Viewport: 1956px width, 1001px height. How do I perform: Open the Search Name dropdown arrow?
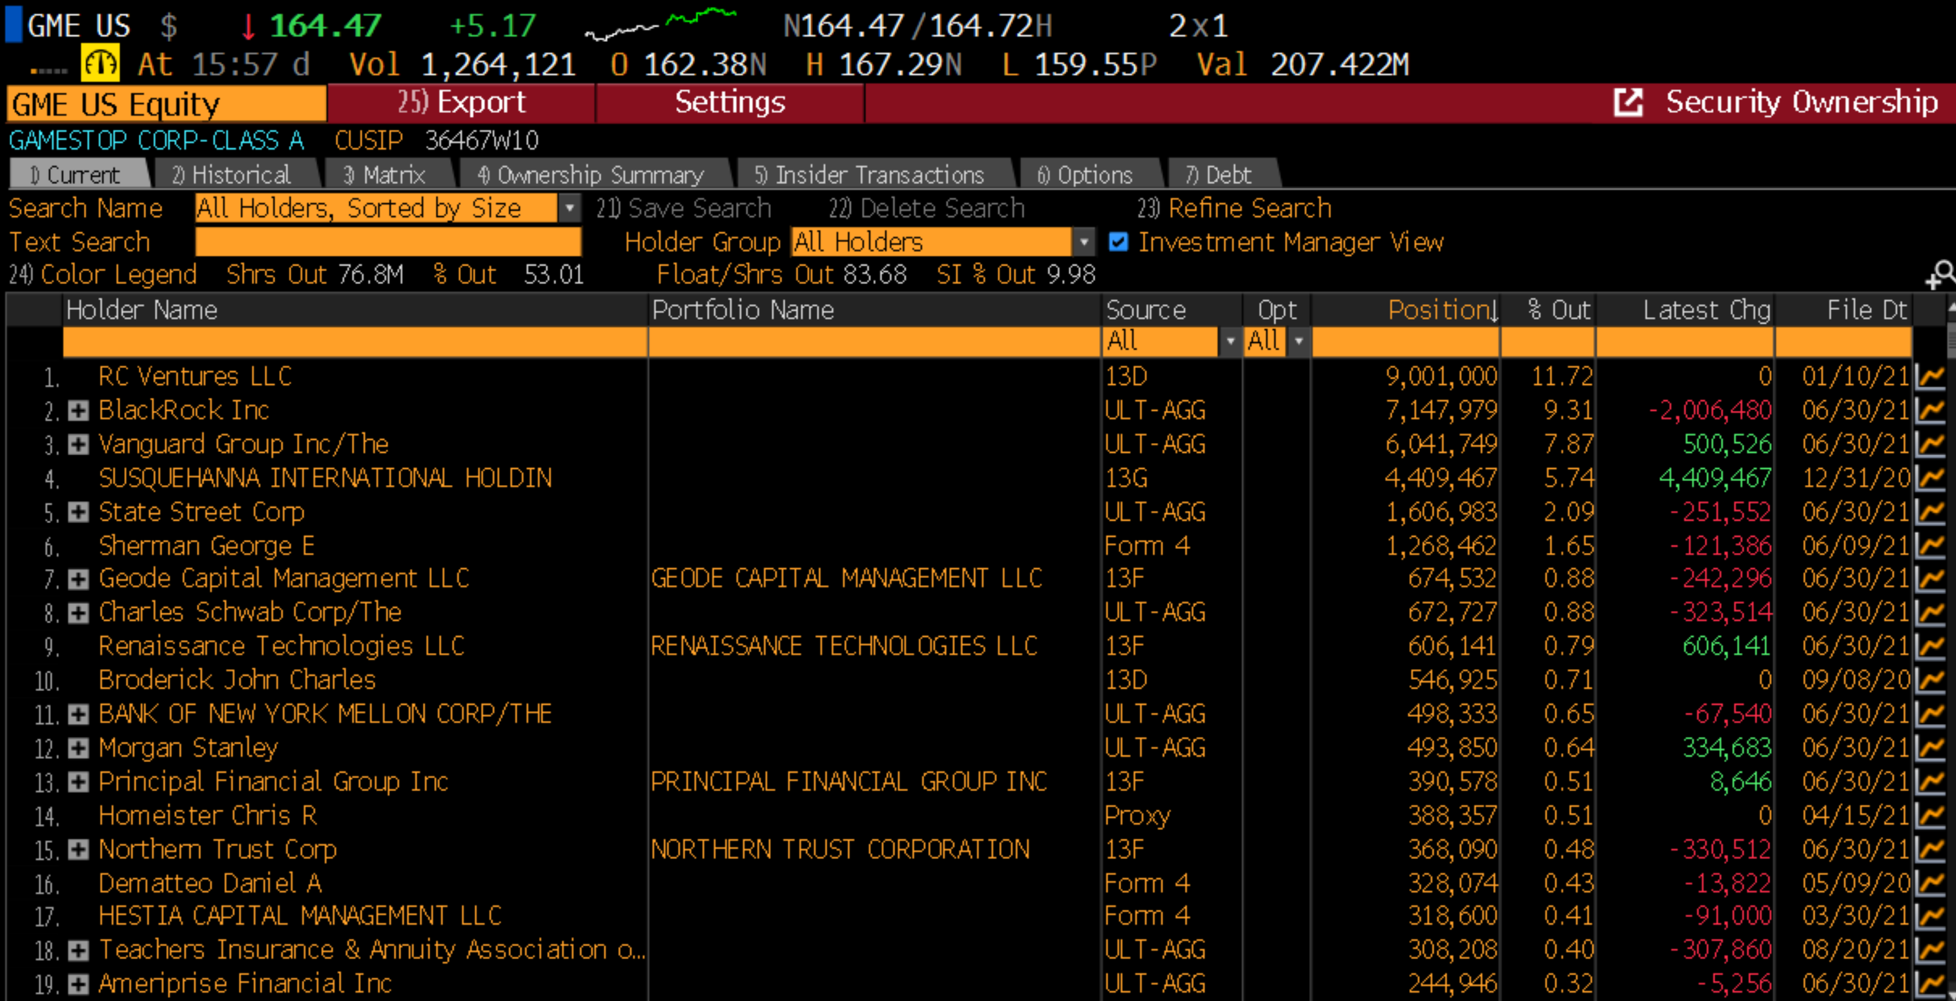click(x=569, y=208)
